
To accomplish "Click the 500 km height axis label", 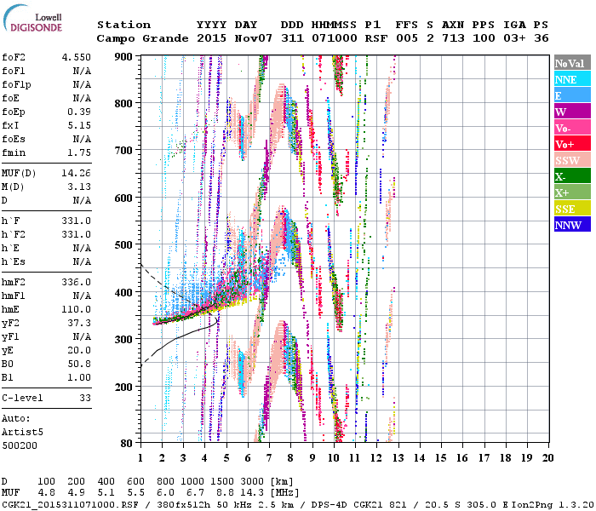I will [123, 245].
